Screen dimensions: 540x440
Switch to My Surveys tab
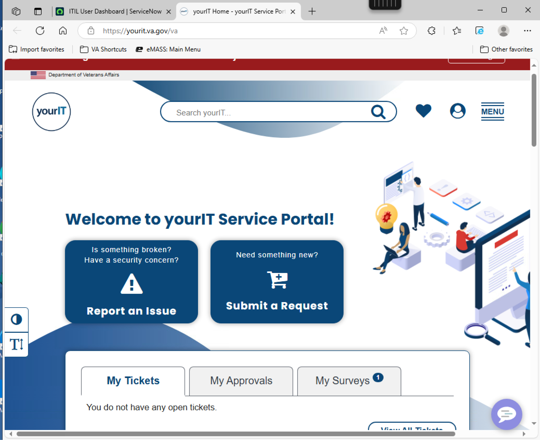click(349, 381)
